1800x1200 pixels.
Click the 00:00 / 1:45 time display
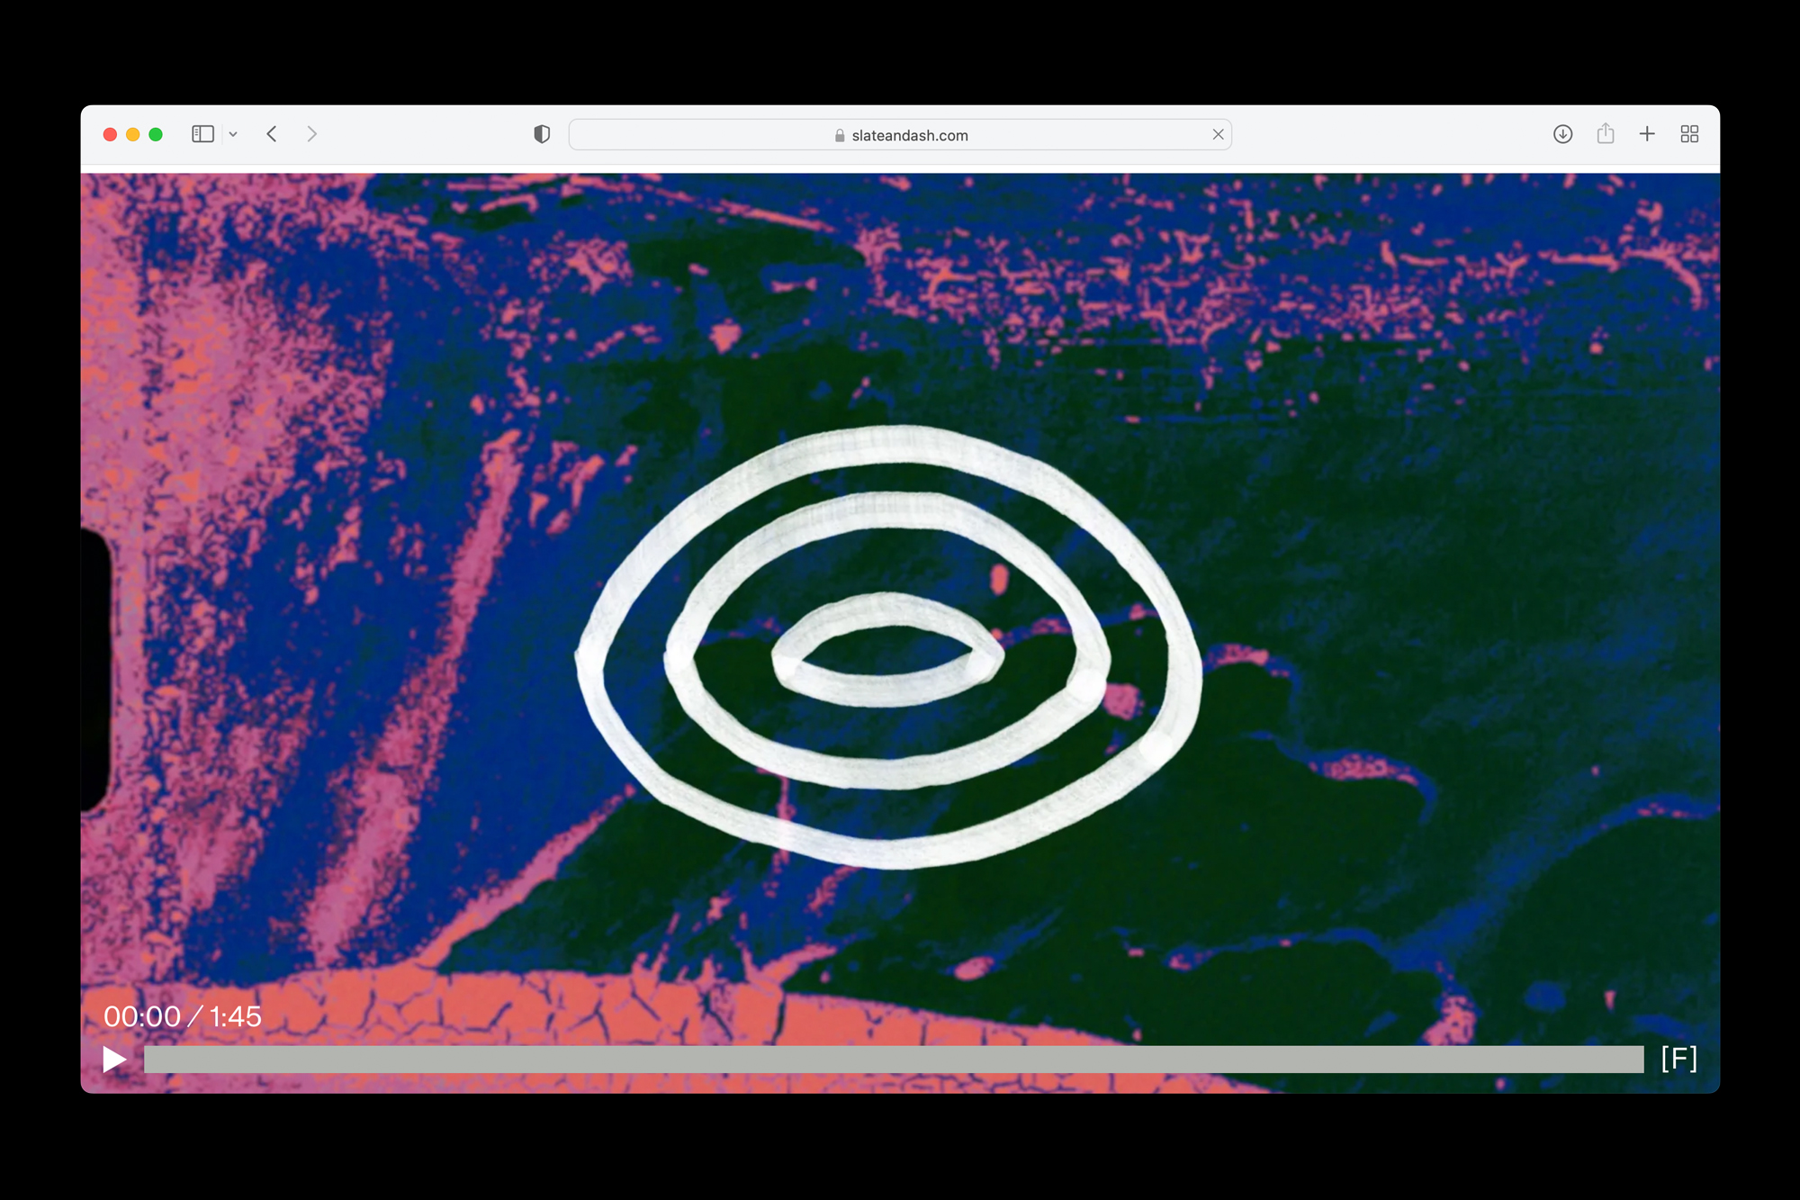[x=183, y=1016]
